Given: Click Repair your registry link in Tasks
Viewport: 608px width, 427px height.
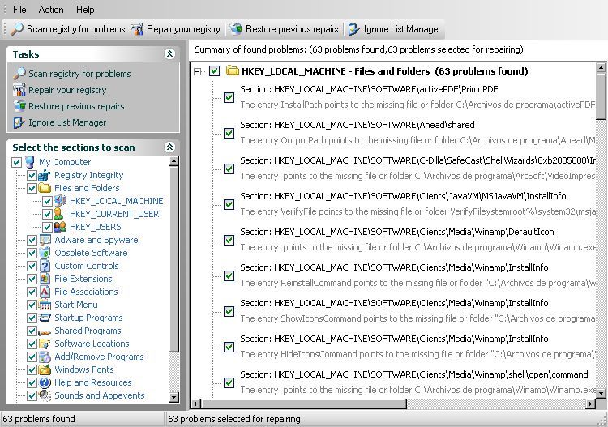Looking at the screenshot, I should [x=67, y=90].
